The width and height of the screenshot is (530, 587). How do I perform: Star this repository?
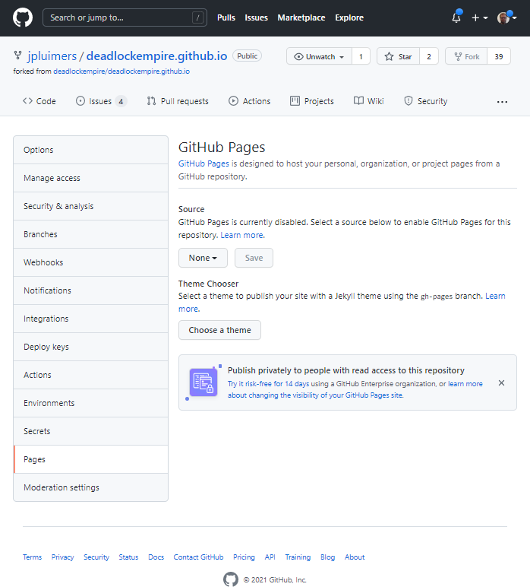[x=398, y=56]
